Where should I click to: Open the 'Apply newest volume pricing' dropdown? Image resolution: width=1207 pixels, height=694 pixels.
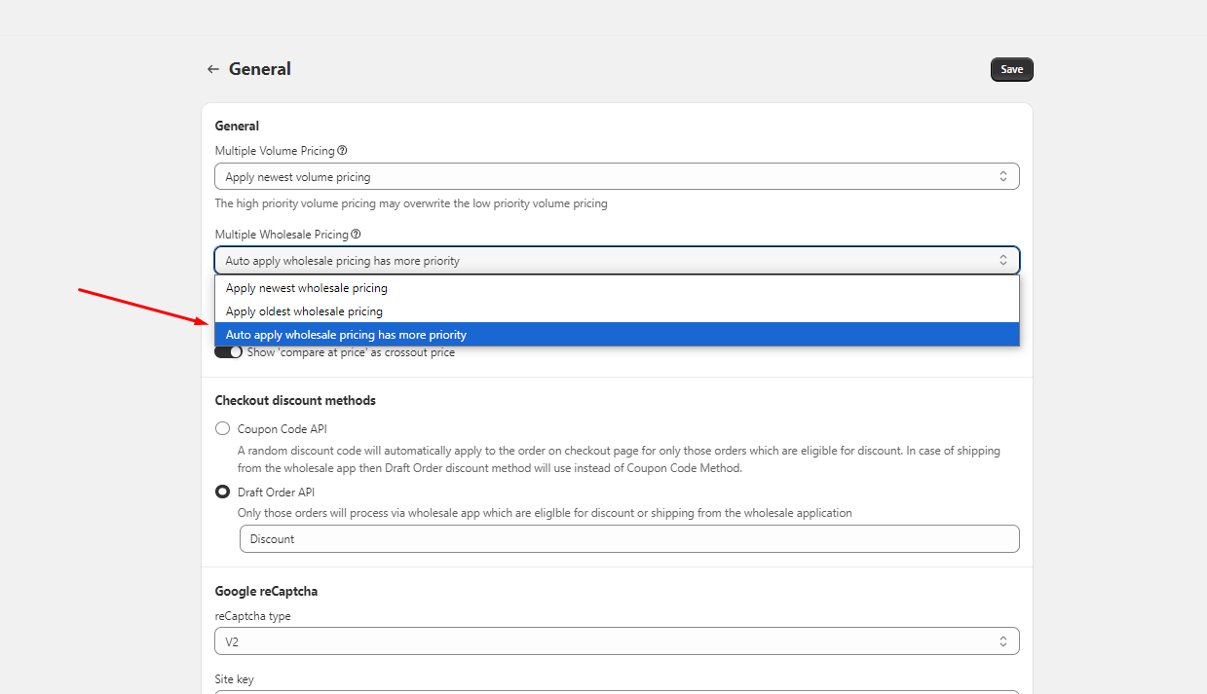point(604,176)
